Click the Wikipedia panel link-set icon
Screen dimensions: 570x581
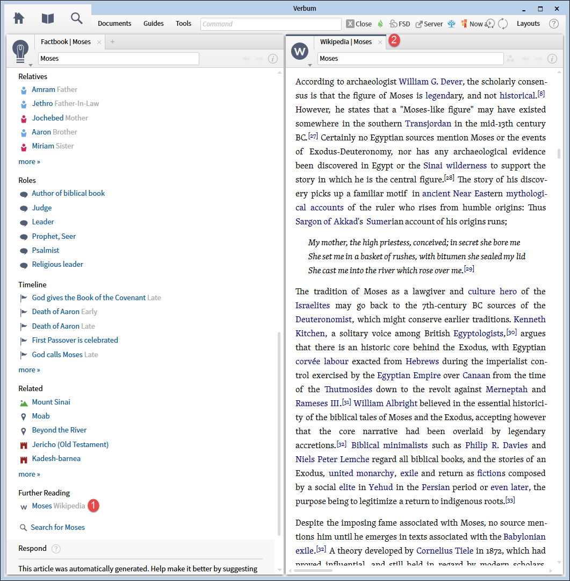pos(510,59)
